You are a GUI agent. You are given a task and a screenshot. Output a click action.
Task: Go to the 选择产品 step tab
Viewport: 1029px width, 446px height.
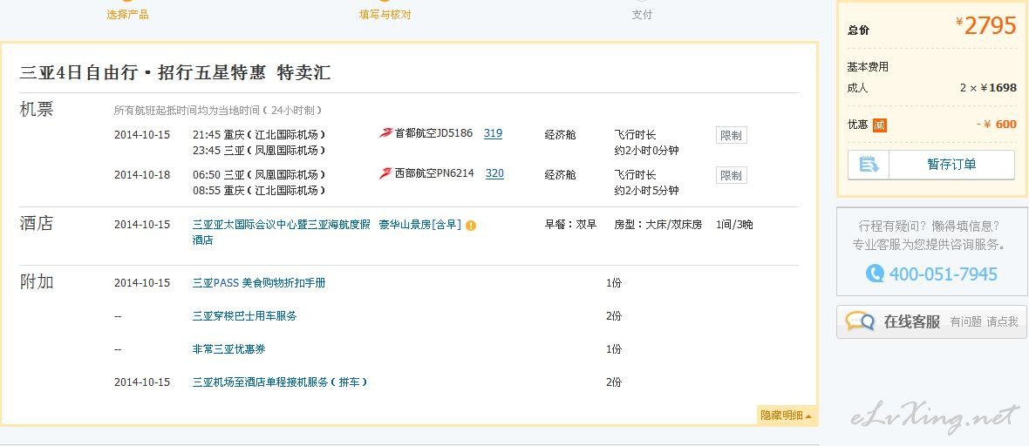coord(127,14)
